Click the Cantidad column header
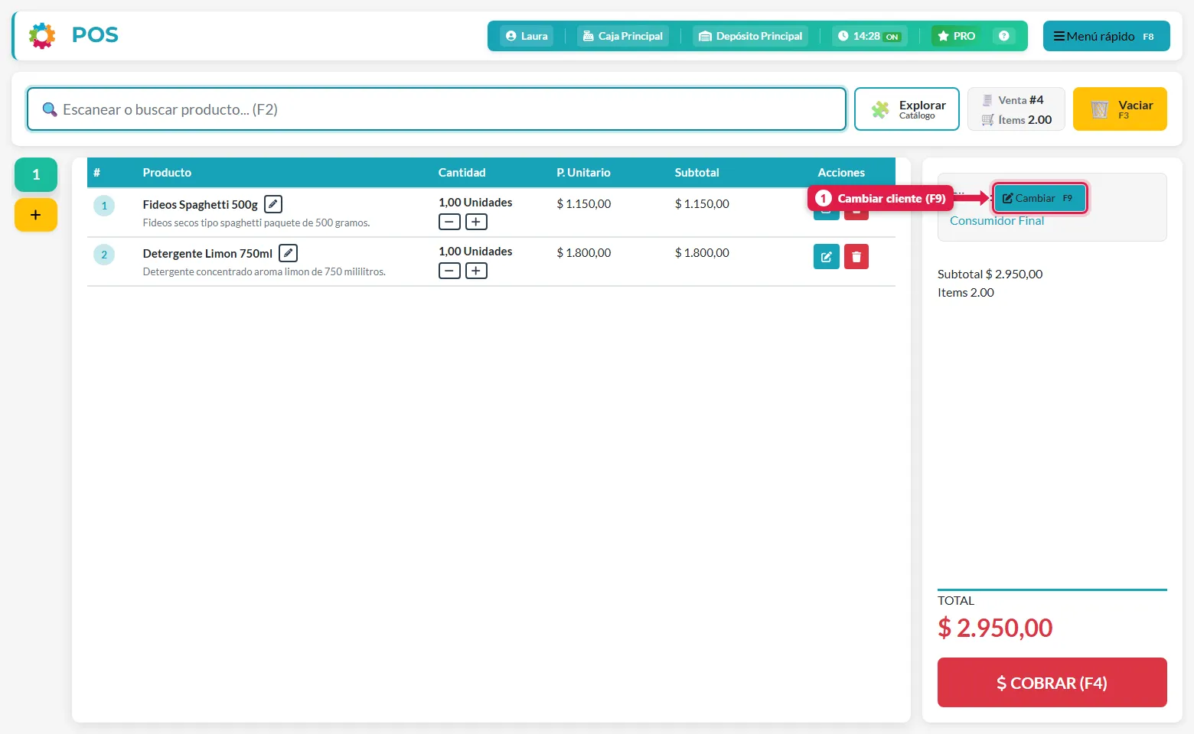Viewport: 1194px width, 734px height. tap(462, 172)
